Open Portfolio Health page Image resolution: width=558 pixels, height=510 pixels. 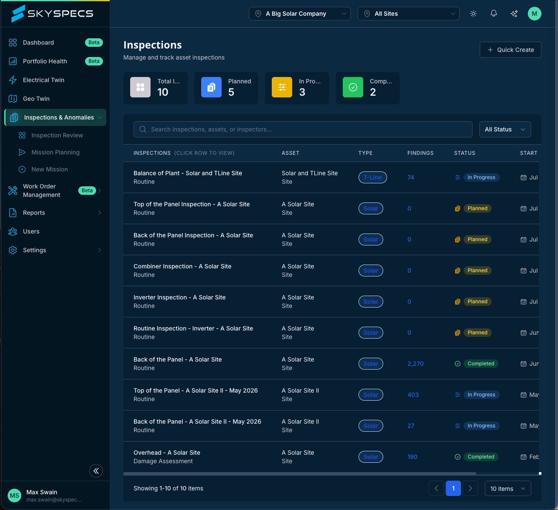click(55, 61)
